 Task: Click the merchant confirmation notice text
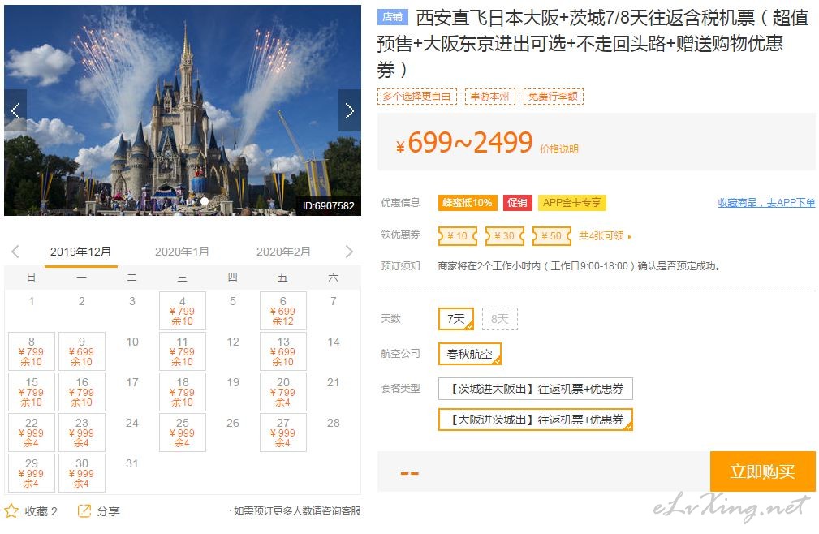coord(580,266)
